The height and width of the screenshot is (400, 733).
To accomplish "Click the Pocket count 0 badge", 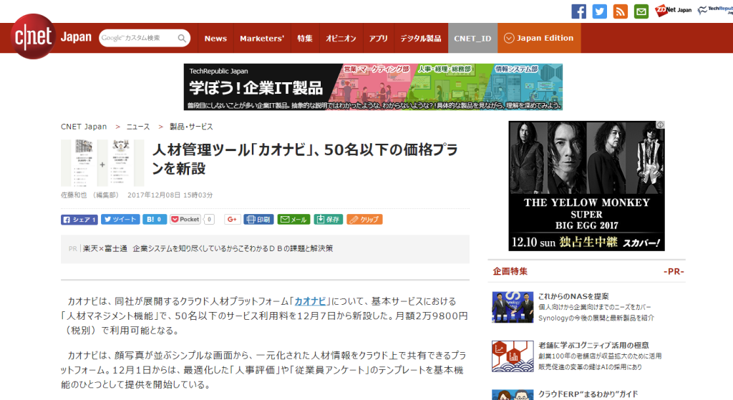I will [209, 219].
